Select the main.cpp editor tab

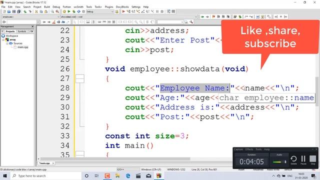click(x=44, y=163)
